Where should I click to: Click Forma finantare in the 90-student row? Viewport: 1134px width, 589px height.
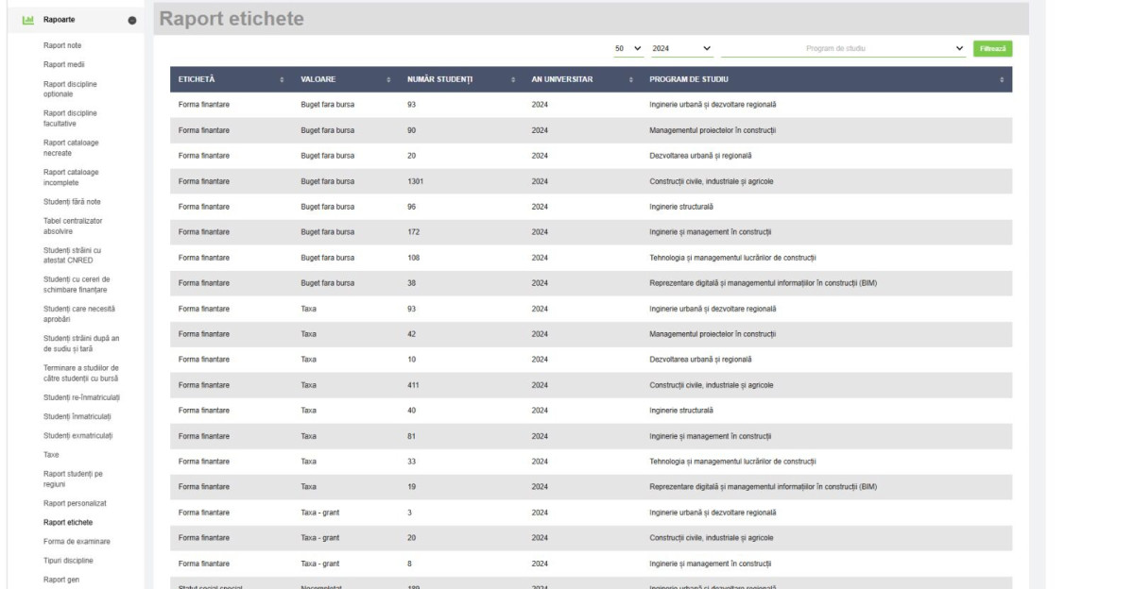(203, 130)
